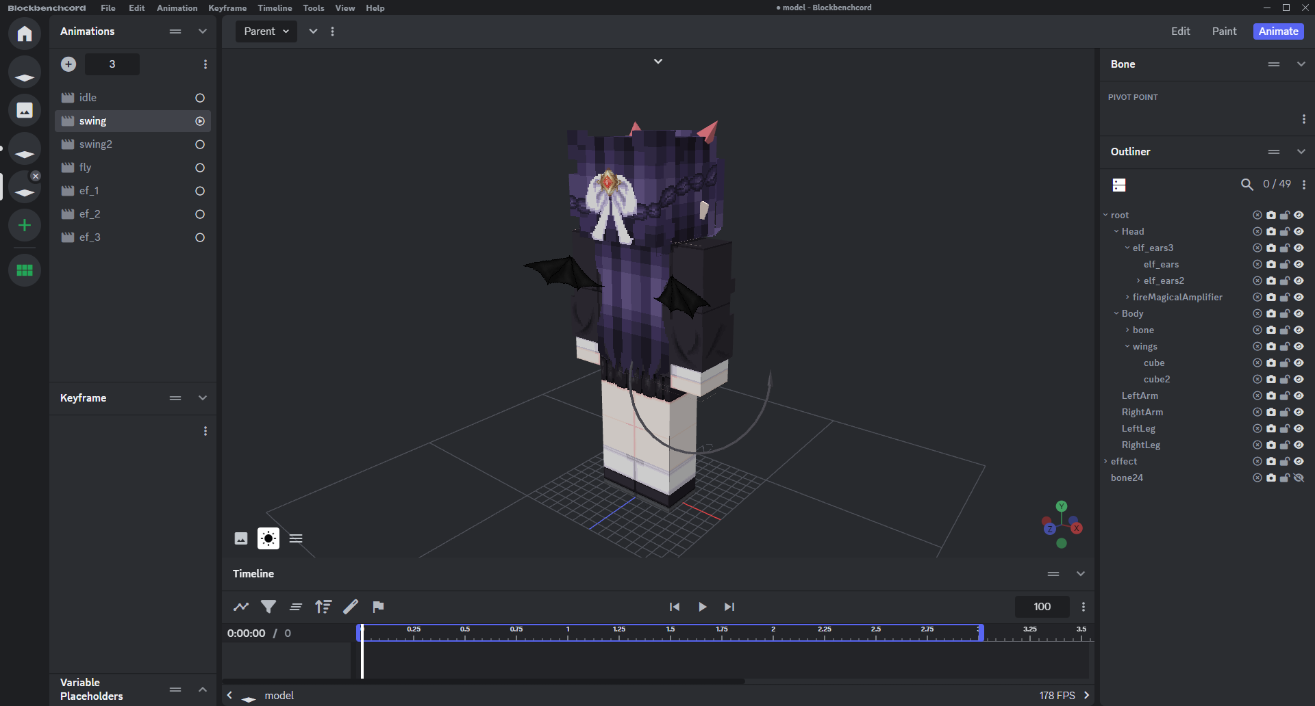Open the outliner search icon
1315x706 pixels.
[x=1247, y=185]
